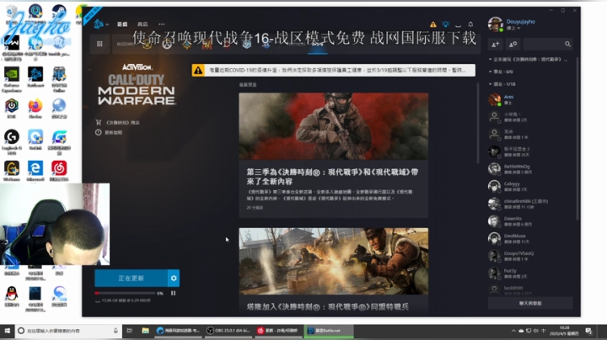The height and width of the screenshot is (340, 607).
Task: Open the Talon operator news image
Action: click(333, 261)
